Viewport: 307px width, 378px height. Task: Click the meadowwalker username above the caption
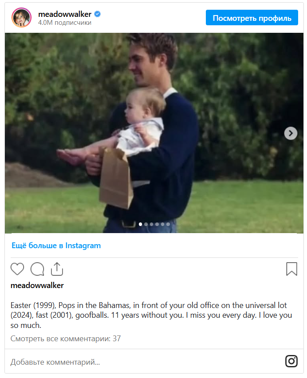[x=37, y=285]
